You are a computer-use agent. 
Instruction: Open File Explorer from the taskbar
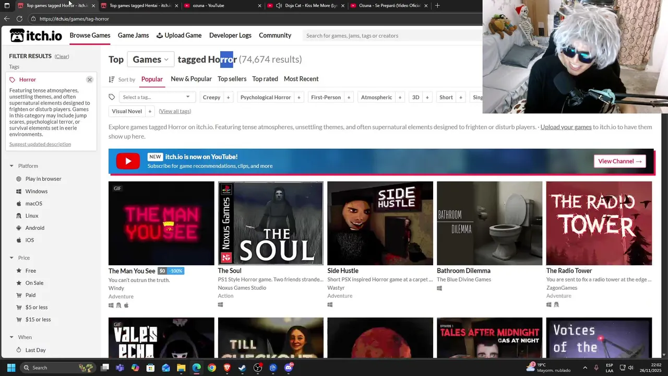[x=181, y=368]
